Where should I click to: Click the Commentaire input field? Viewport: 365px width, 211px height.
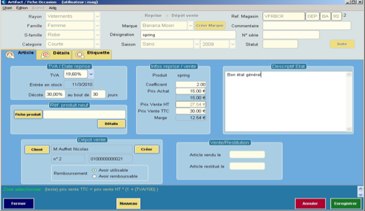click(307, 26)
